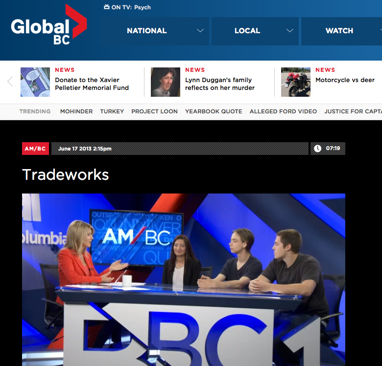Screen dimensions: 382x366
Task: Open trending topic PROJECT LOON
Action: [154, 111]
